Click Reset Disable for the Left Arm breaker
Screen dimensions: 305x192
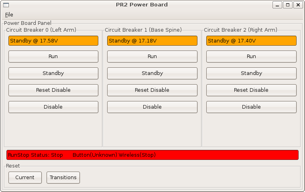point(53,90)
